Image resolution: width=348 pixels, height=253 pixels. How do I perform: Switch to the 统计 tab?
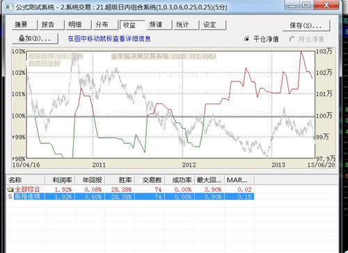click(x=186, y=24)
